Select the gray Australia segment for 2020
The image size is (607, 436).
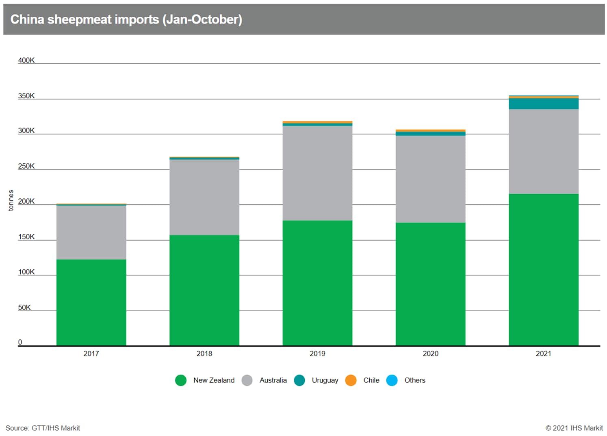(430, 179)
